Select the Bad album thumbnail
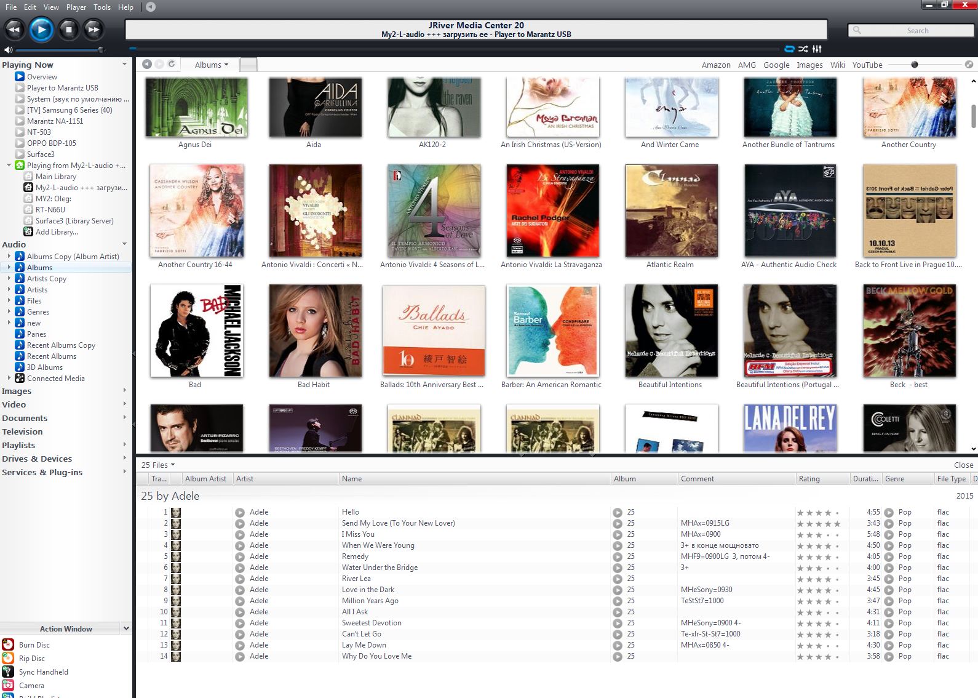The width and height of the screenshot is (978, 698). pos(197,331)
